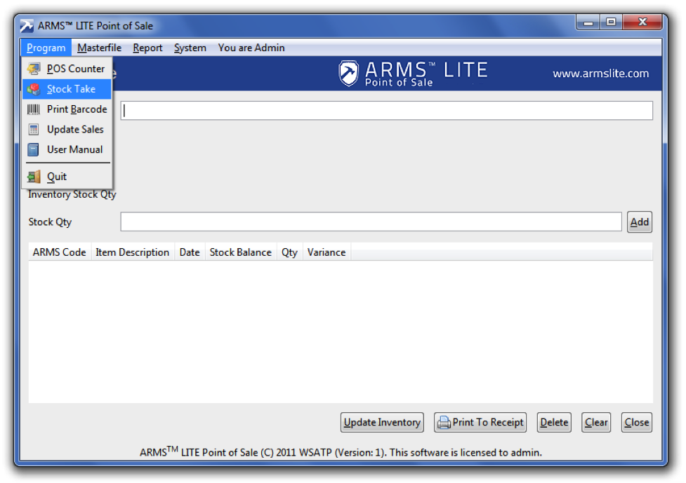The height and width of the screenshot is (483, 686).
Task: Click the ARMS app icon in title bar
Action: pos(27,26)
